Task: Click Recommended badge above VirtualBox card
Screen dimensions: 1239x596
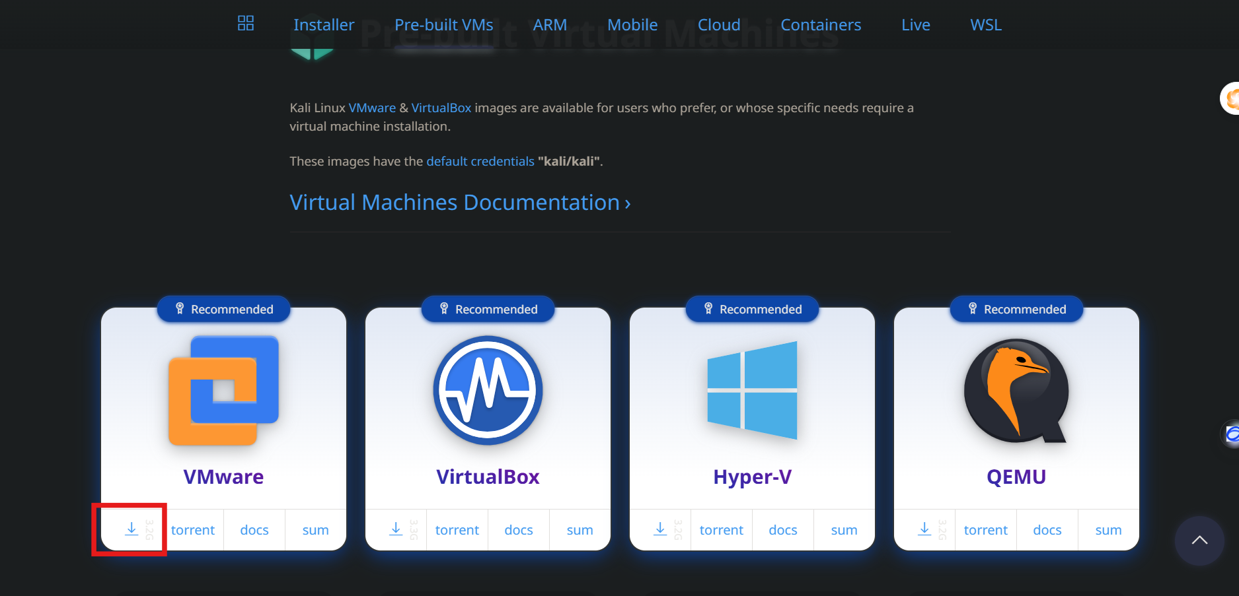Action: coord(488,309)
